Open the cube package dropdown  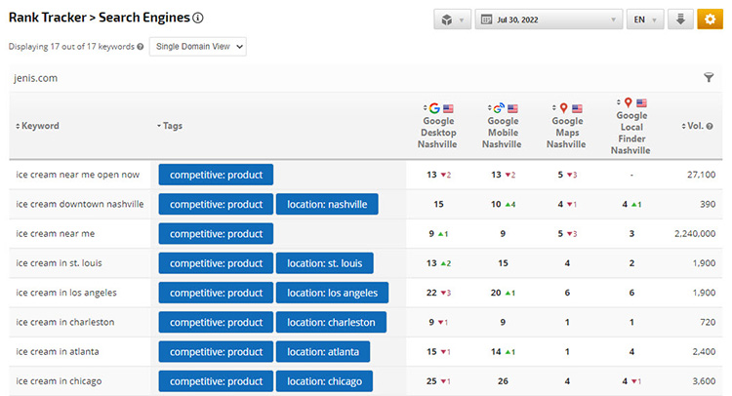[452, 19]
